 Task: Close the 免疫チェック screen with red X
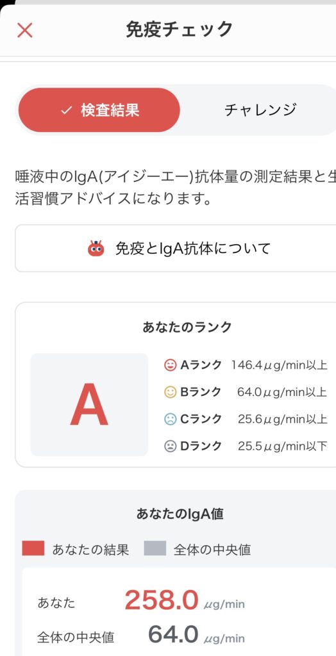click(x=25, y=30)
